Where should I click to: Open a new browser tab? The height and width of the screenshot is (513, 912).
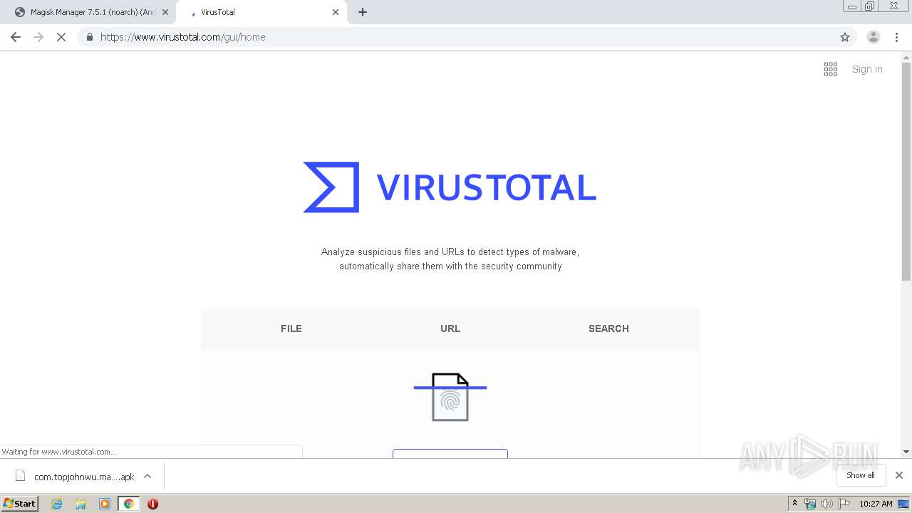(x=363, y=12)
